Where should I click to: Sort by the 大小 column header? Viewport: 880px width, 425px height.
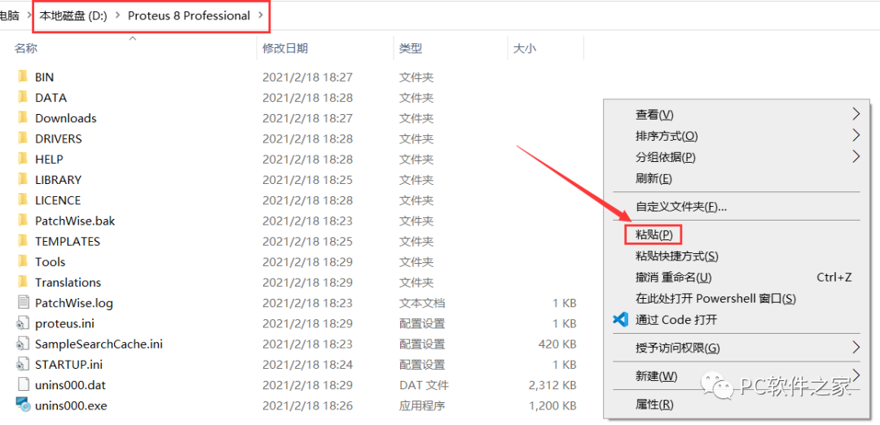click(525, 48)
